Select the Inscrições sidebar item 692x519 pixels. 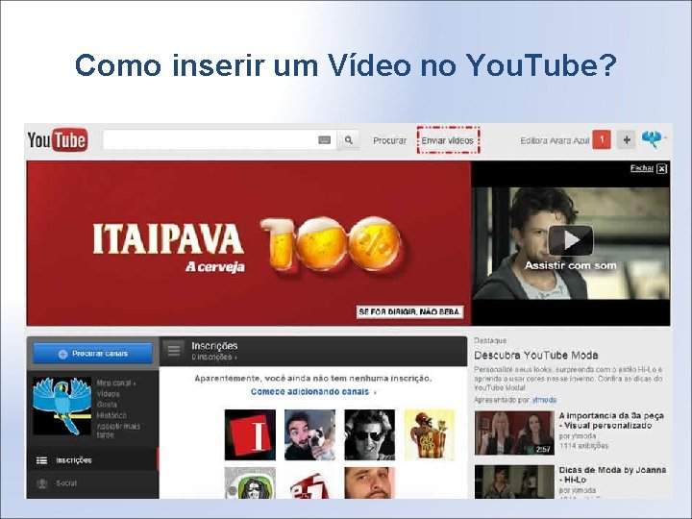(92, 460)
